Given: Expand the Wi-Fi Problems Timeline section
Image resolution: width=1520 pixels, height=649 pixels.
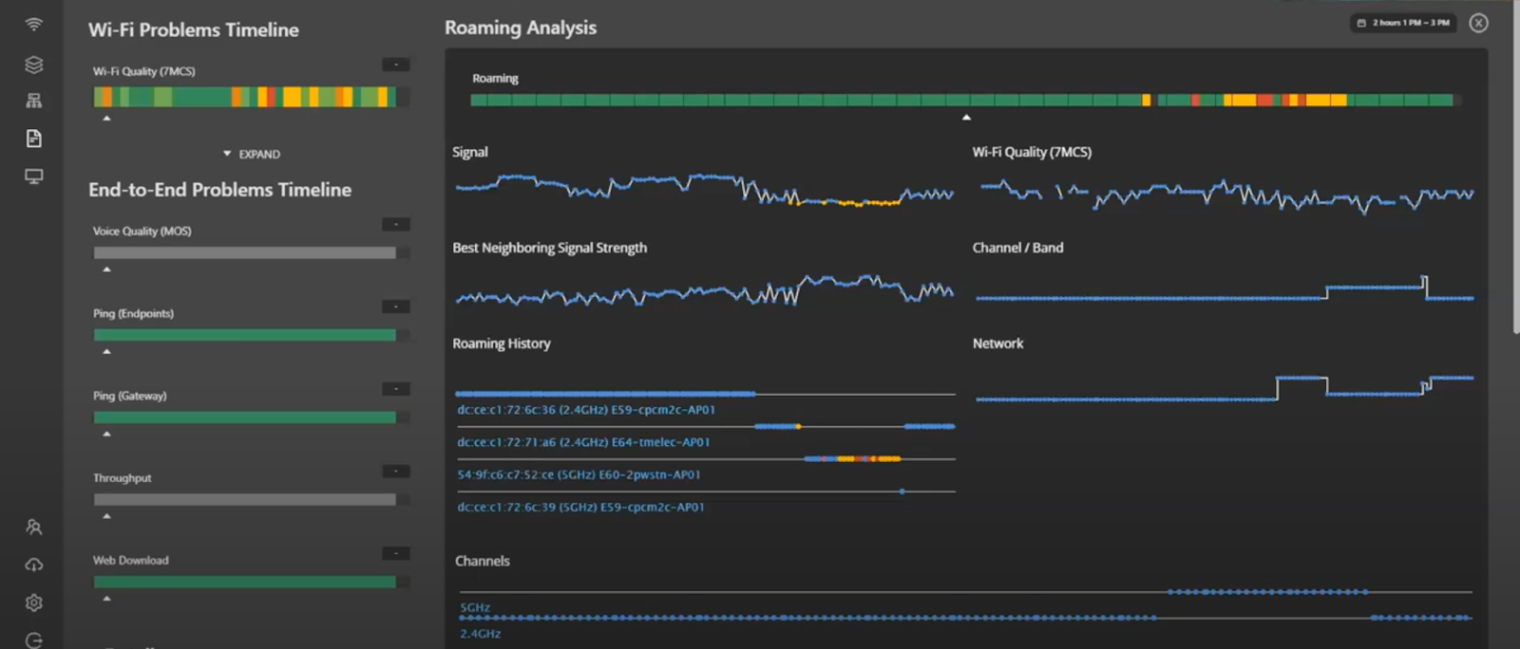Looking at the screenshot, I should (252, 154).
